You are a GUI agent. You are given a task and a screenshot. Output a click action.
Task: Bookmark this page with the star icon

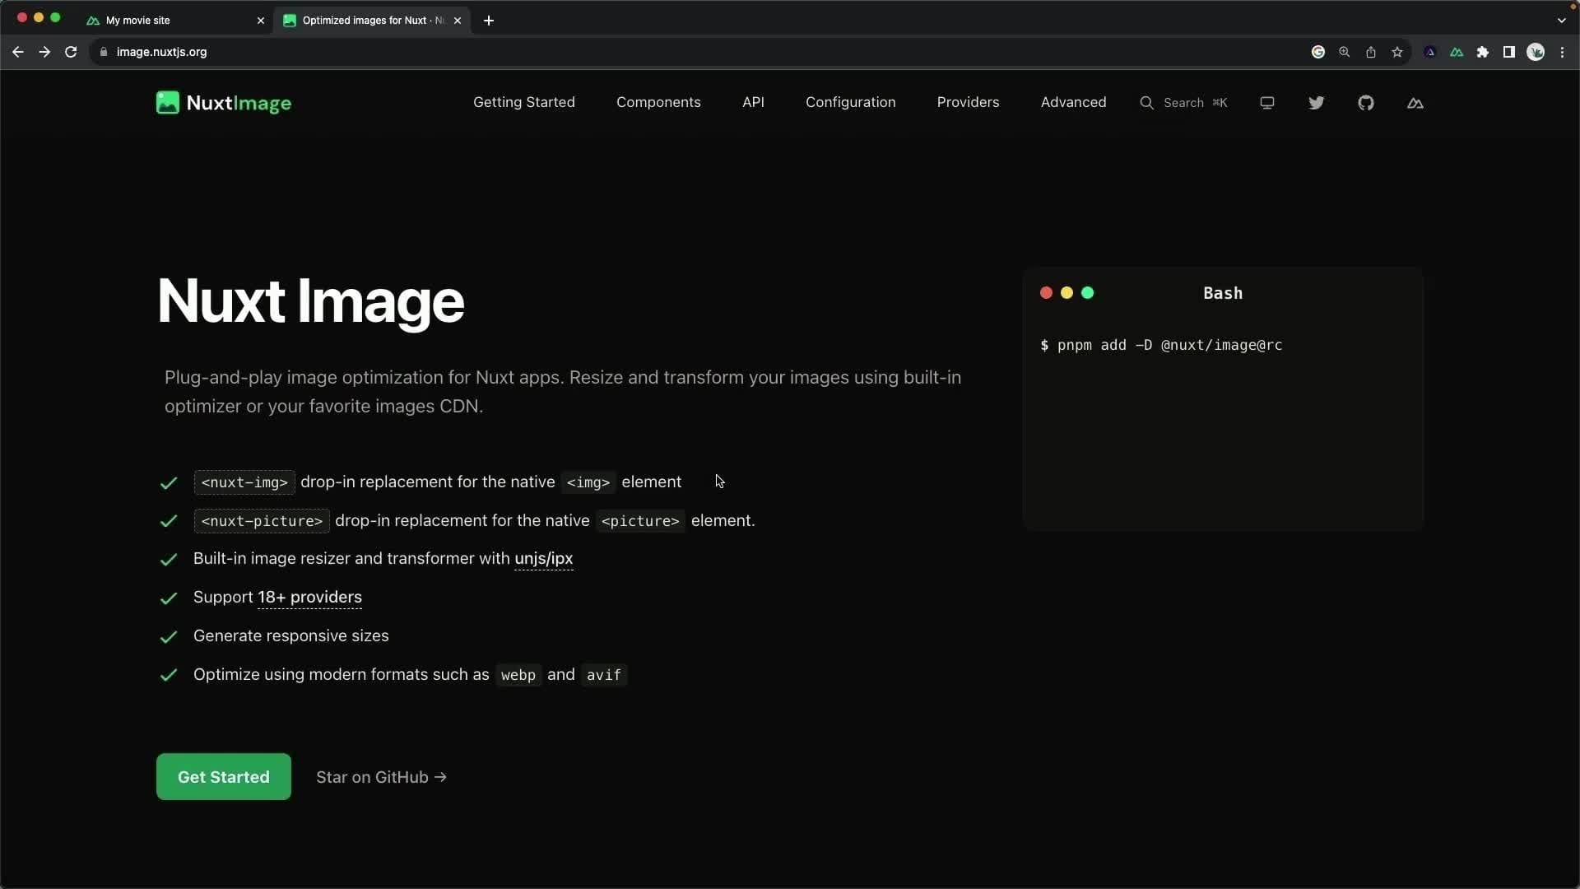point(1397,52)
